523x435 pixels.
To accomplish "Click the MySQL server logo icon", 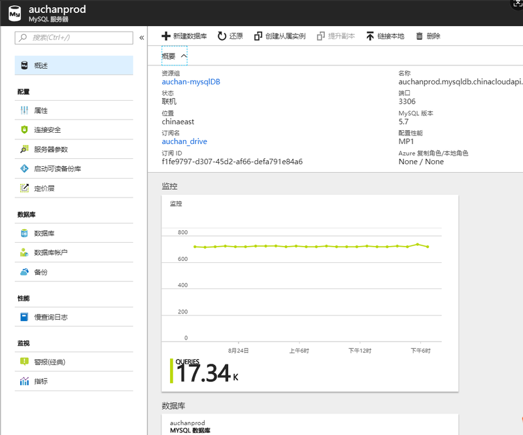I will pyautogui.click(x=14, y=13).
